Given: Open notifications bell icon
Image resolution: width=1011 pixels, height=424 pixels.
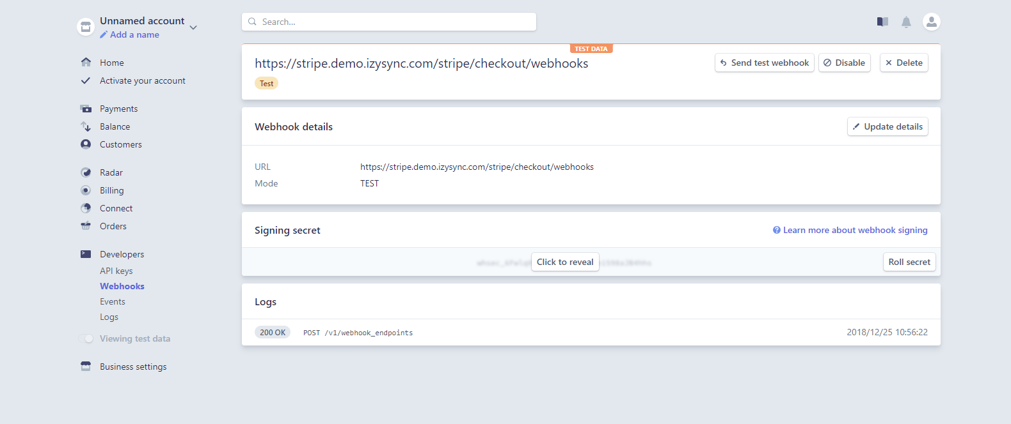Looking at the screenshot, I should pos(906,22).
